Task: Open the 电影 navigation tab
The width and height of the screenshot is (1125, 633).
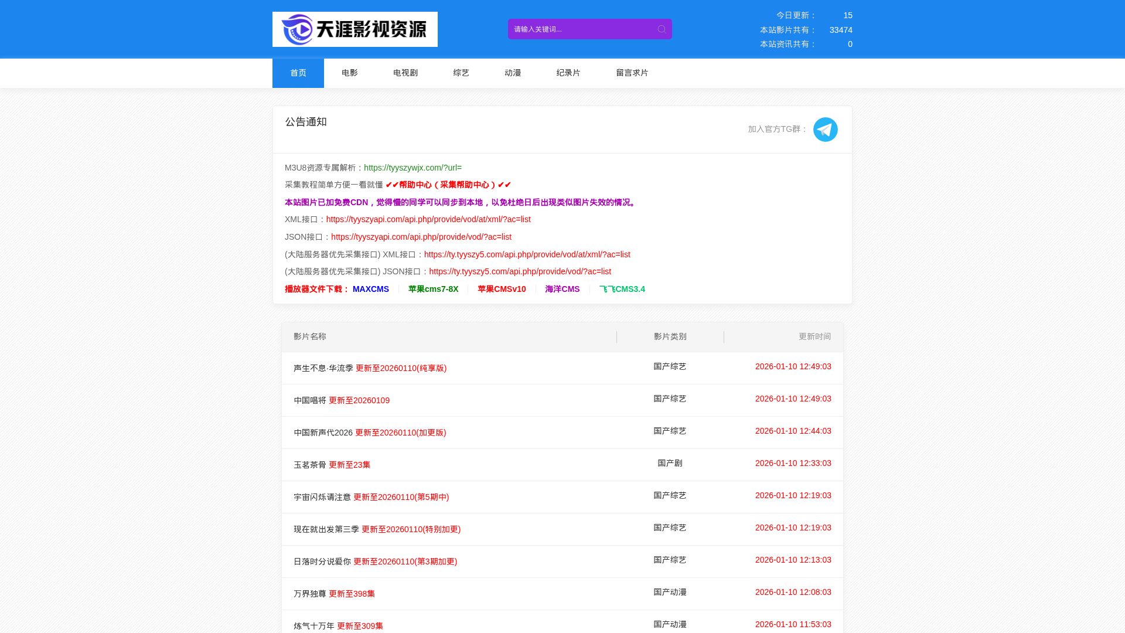Action: click(x=349, y=73)
